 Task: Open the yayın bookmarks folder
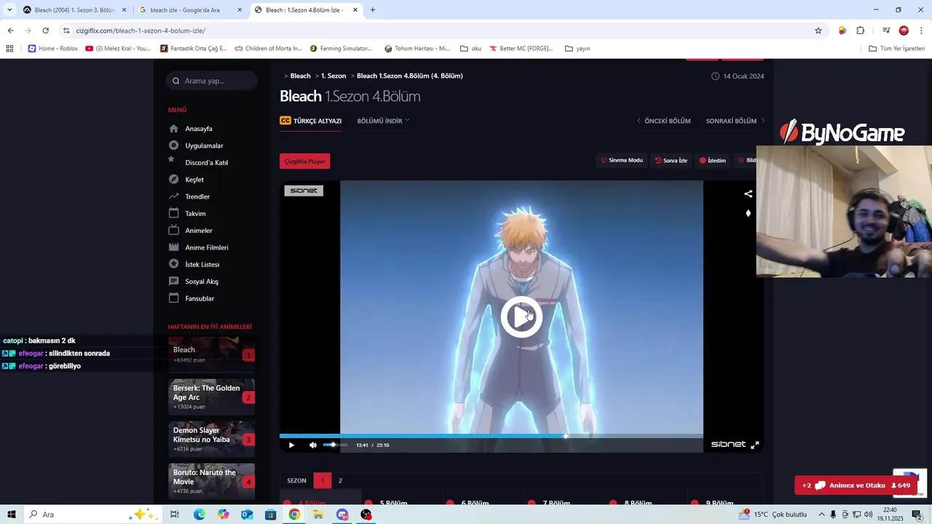pyautogui.click(x=577, y=49)
